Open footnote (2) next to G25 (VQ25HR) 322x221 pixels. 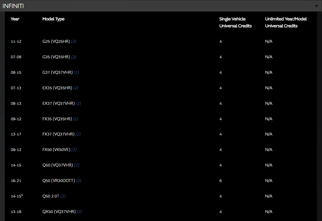(74, 41)
